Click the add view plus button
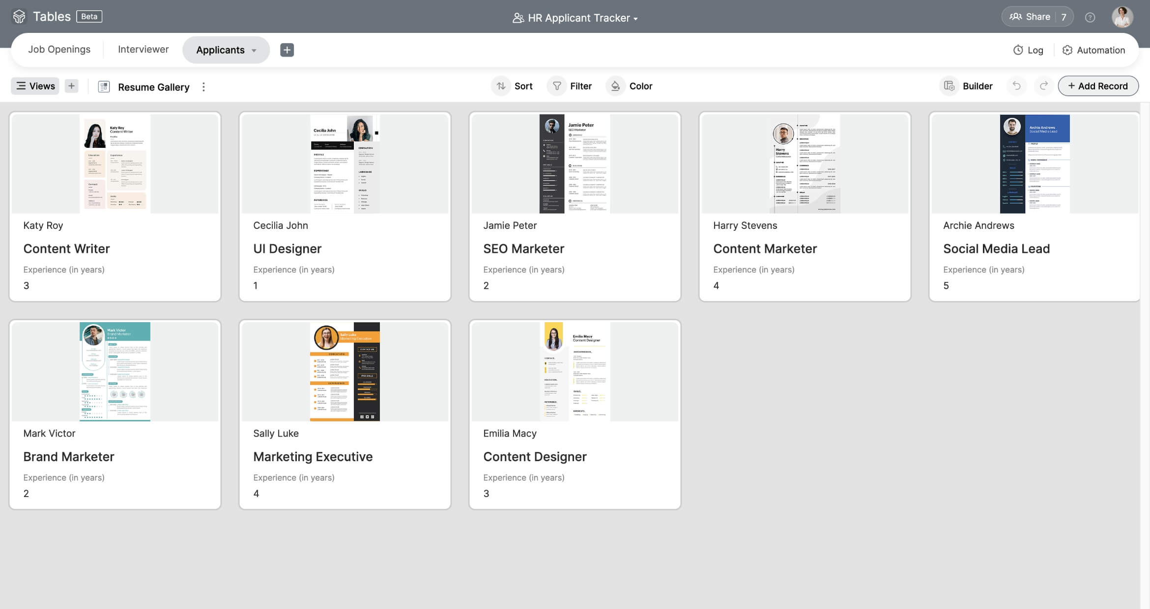The image size is (1150, 609). point(71,86)
